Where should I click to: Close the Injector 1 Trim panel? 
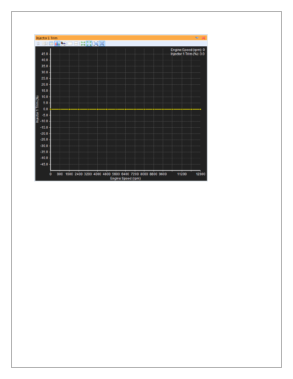(203, 38)
